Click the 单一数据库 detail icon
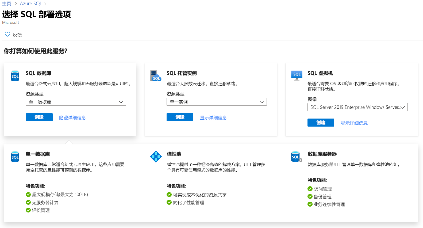423x228 pixels. [x=15, y=157]
